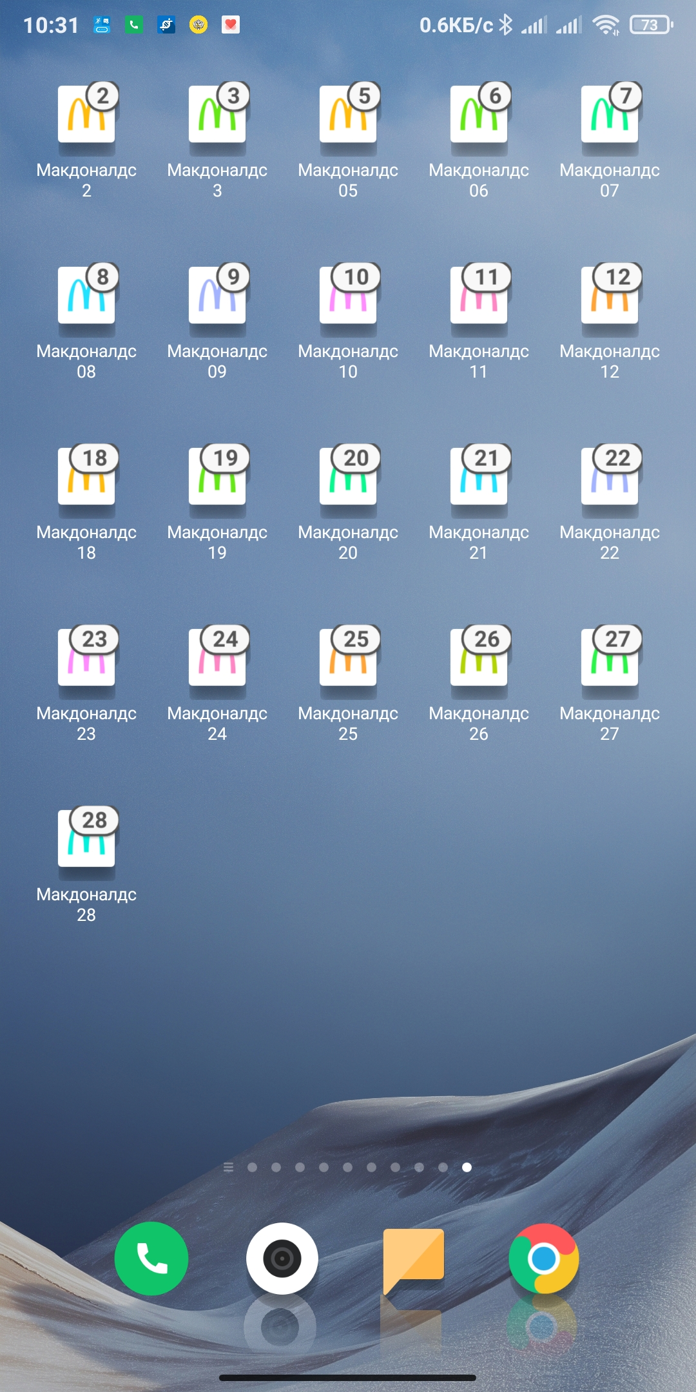Open the Макдоналдс 27 app icon
Image resolution: width=696 pixels, height=1392 pixels.
coord(610,658)
